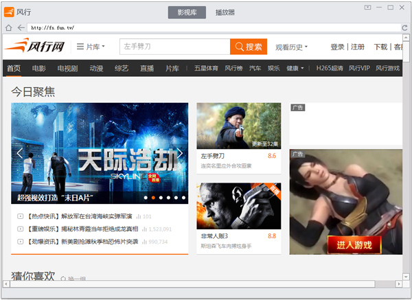Open the 天际浩劫 Skyline carousel banner
This screenshot has width=412, height=300.
point(100,153)
